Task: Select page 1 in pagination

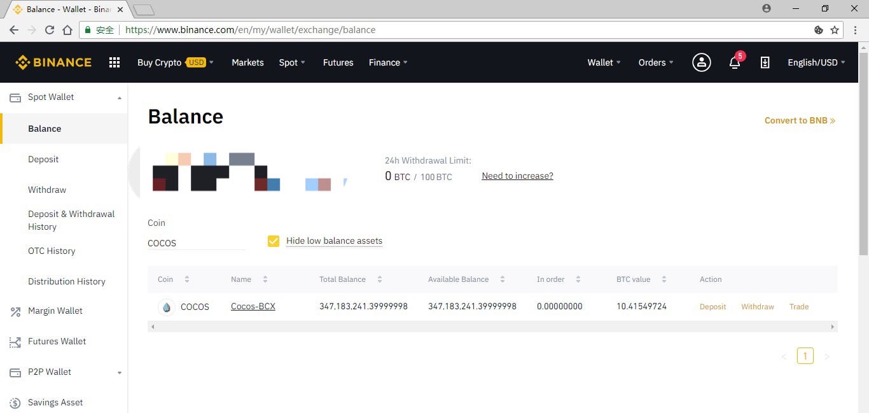Action: coord(805,356)
